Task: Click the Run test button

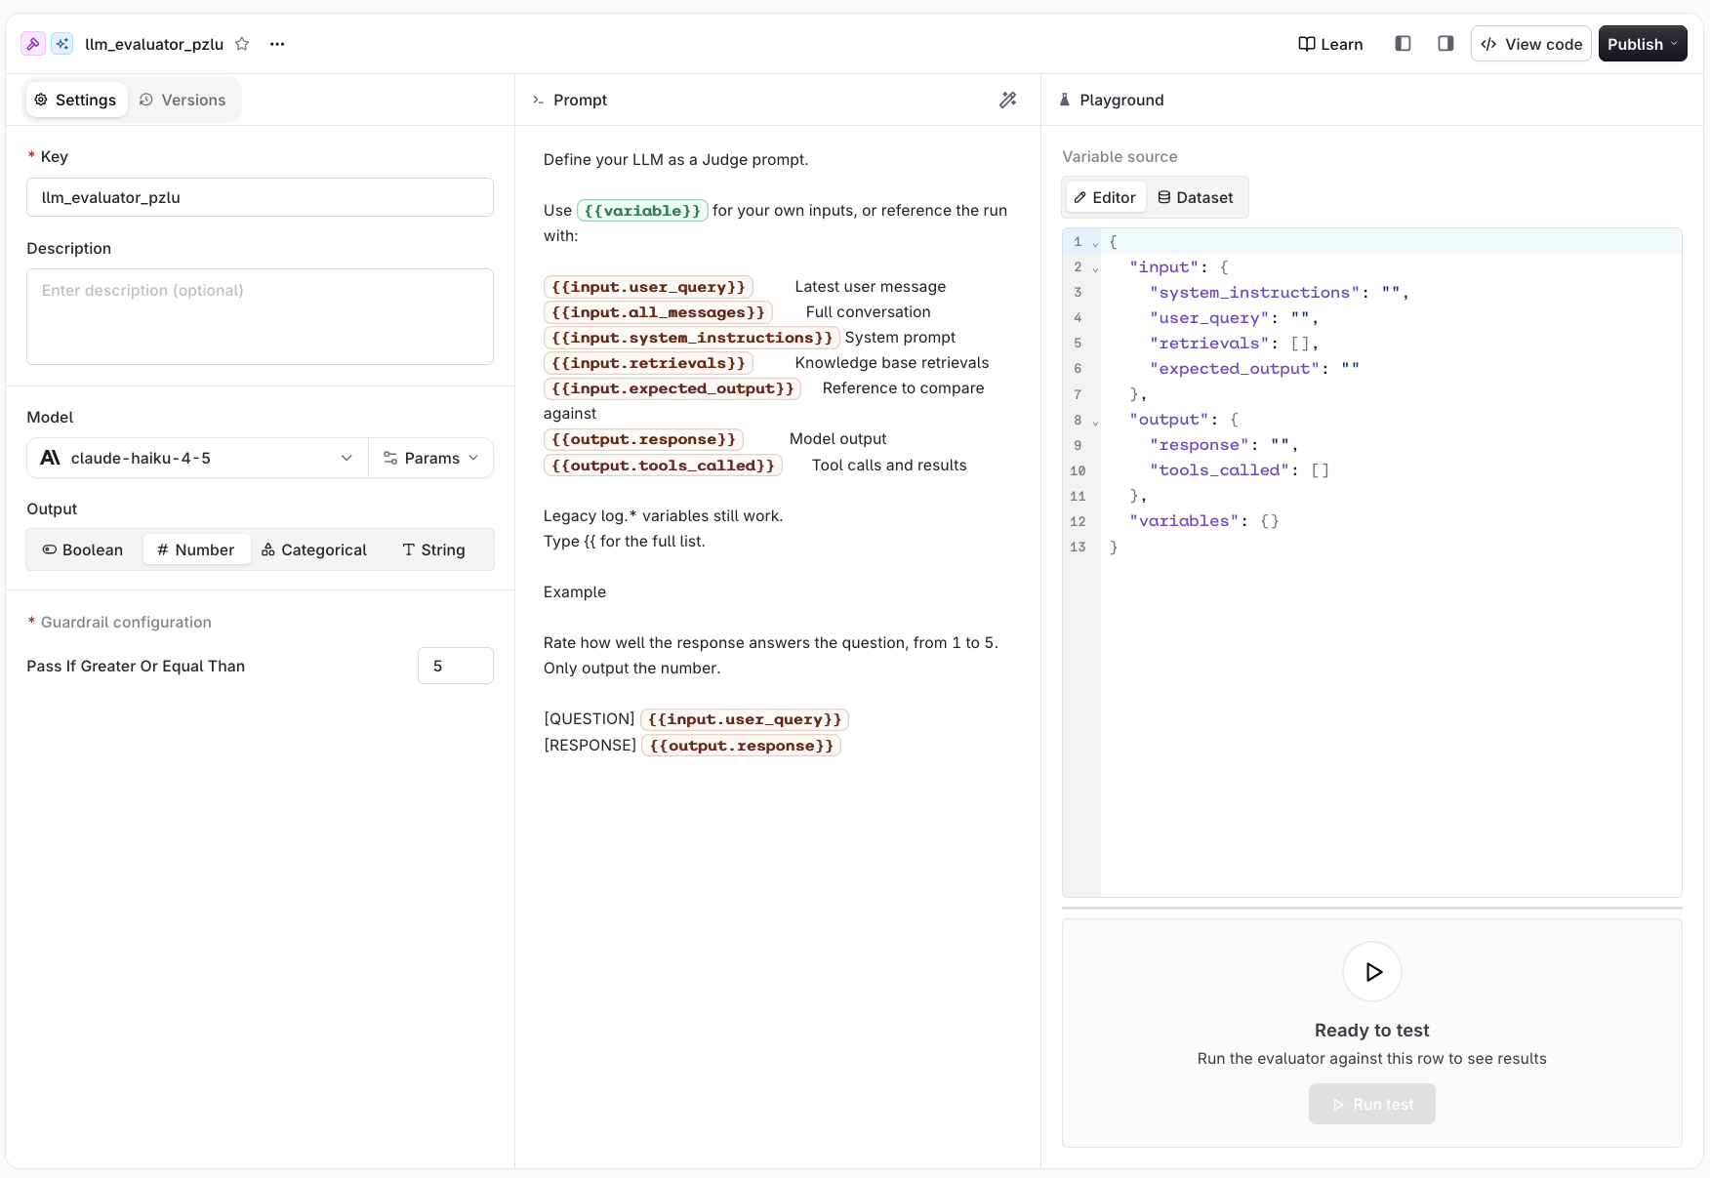Action: click(x=1372, y=1104)
